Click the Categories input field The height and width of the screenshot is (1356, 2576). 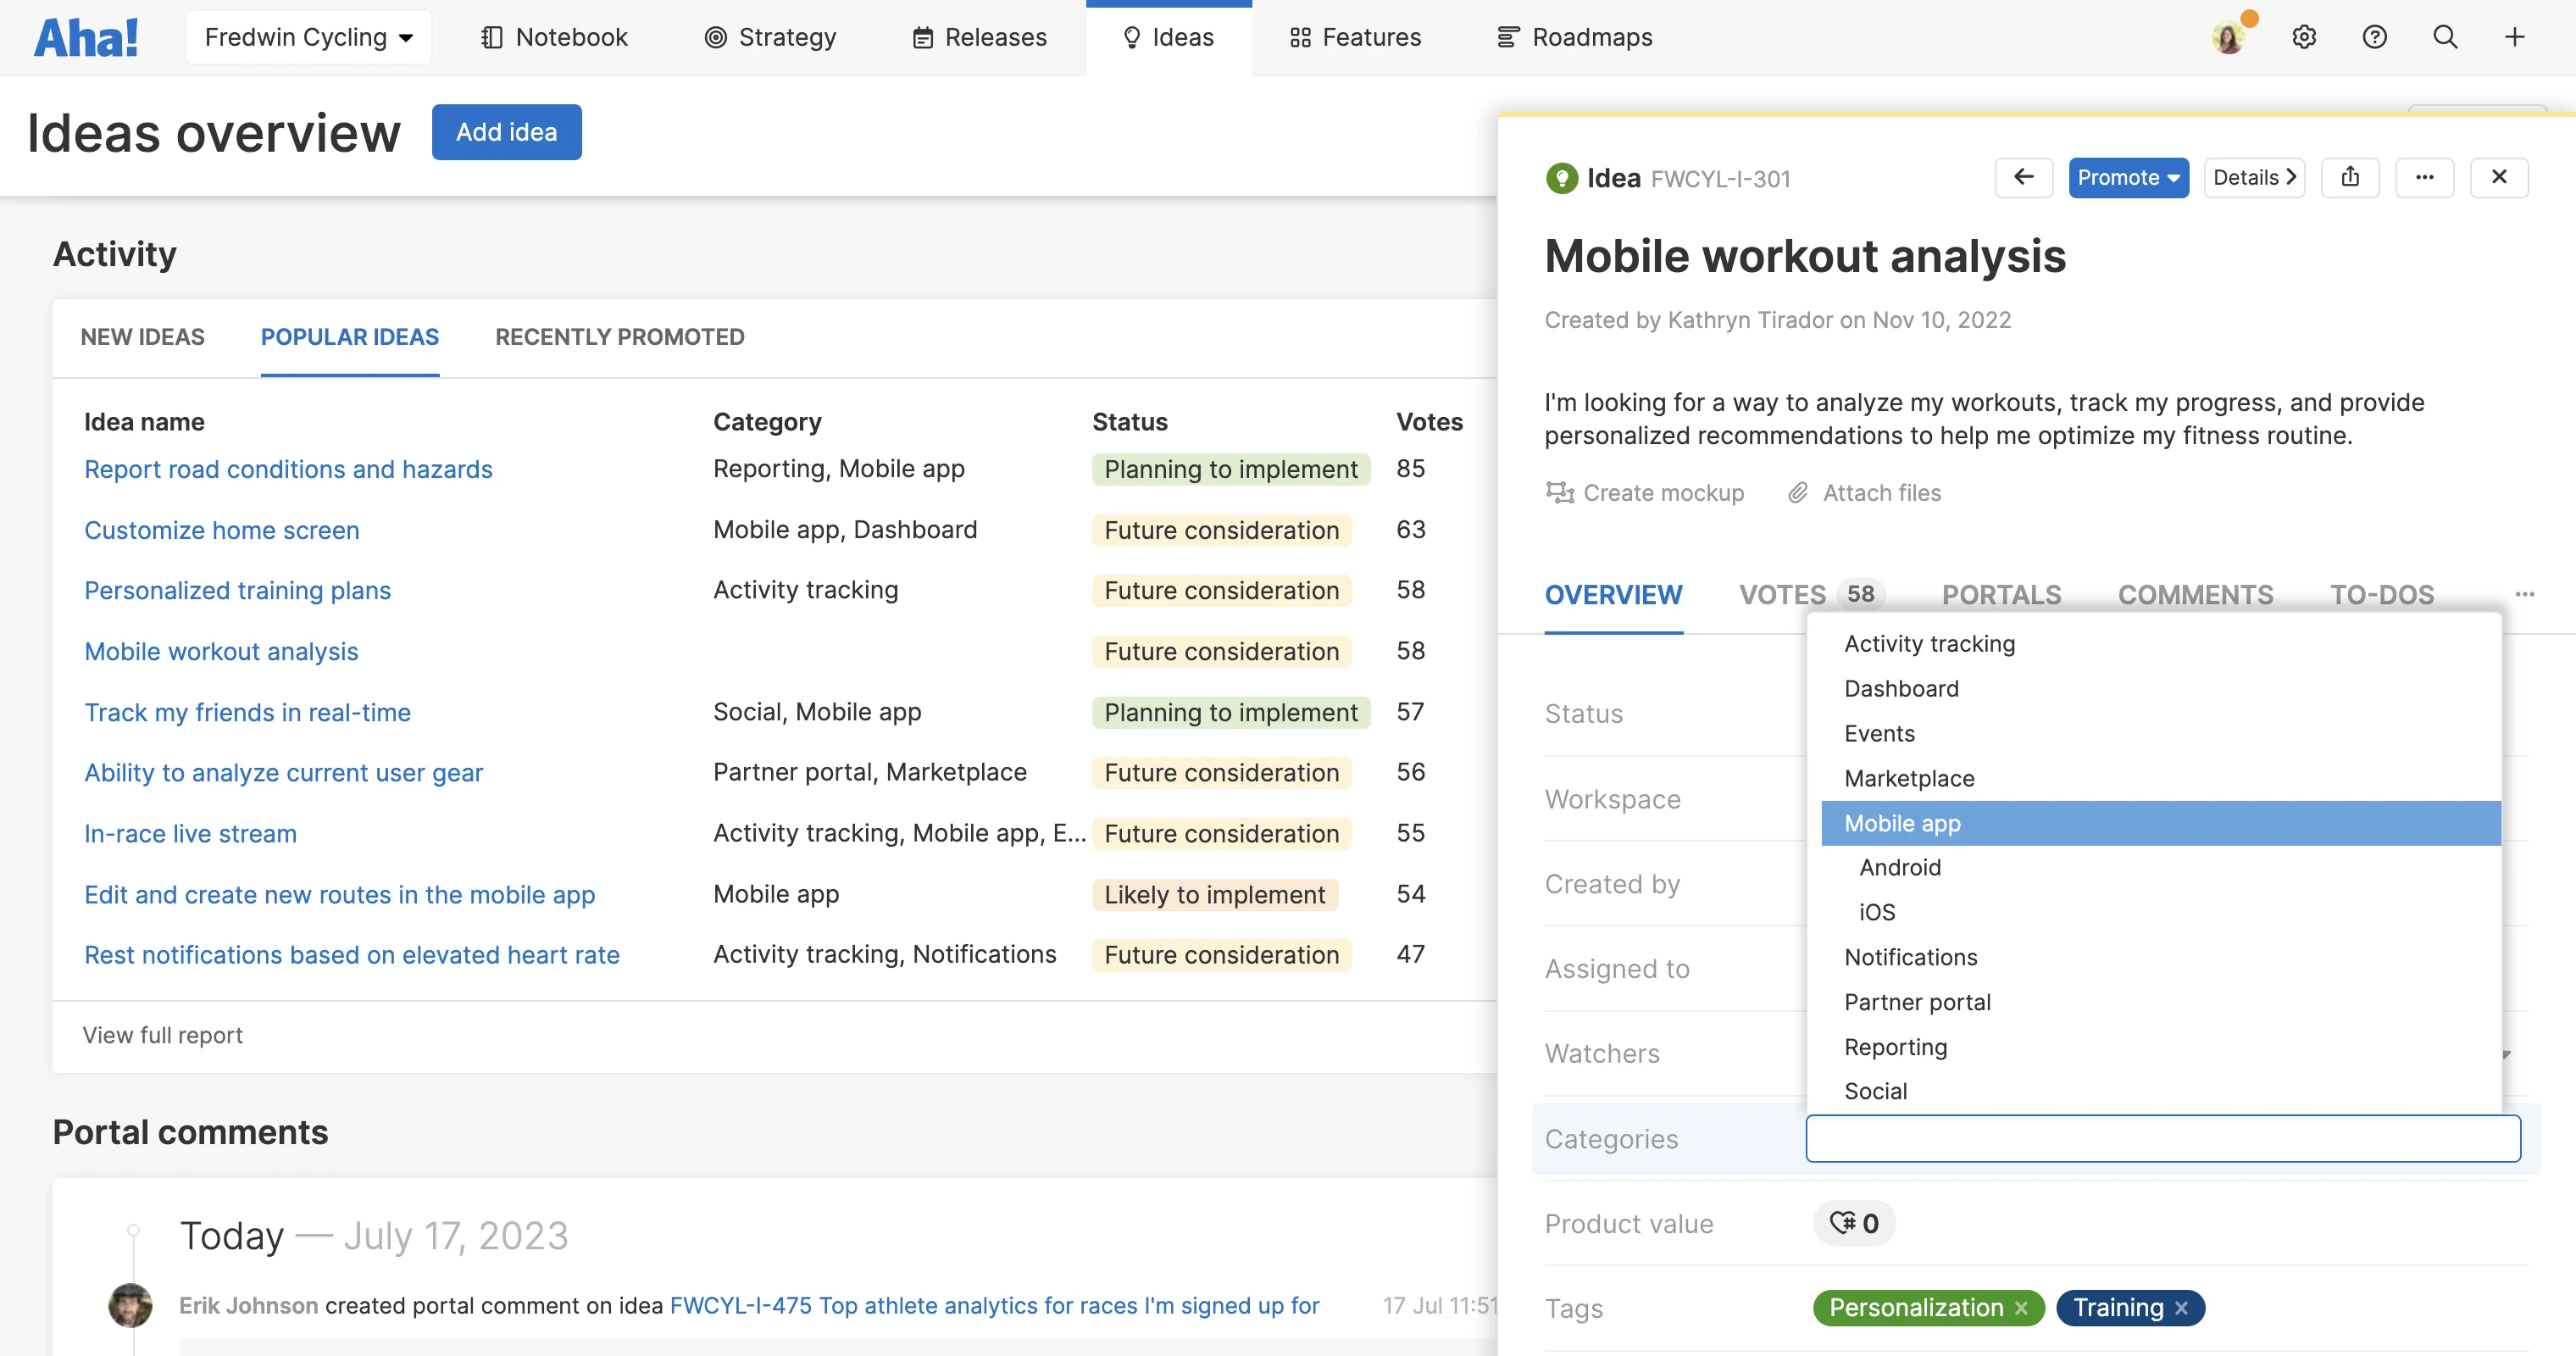coord(2162,1139)
